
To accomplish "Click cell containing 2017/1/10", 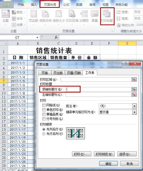I will (18, 101).
